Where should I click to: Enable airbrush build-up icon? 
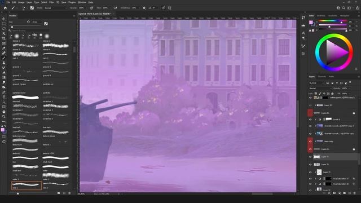coord(115,8)
